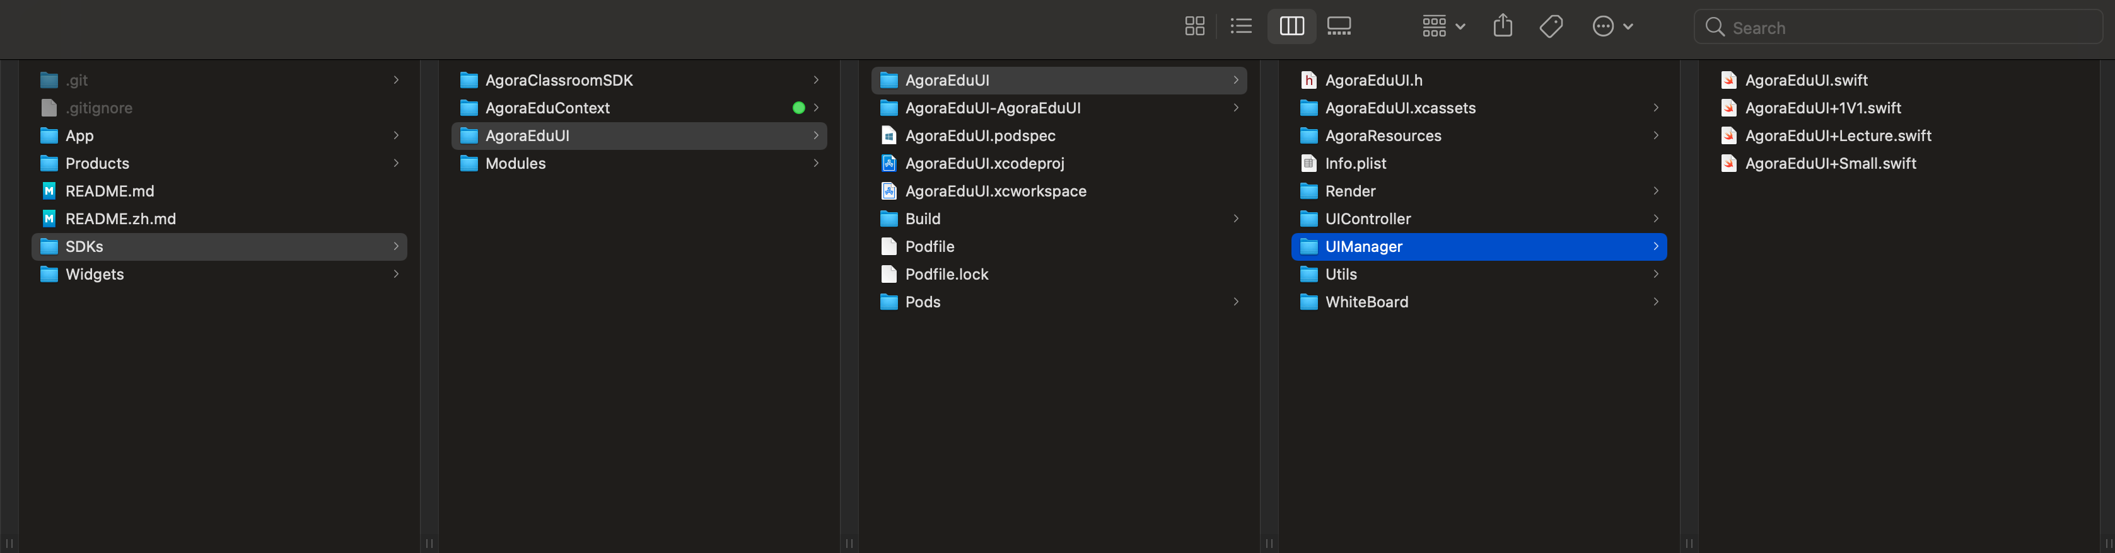Expand the Build folder chevron

tap(1236, 219)
